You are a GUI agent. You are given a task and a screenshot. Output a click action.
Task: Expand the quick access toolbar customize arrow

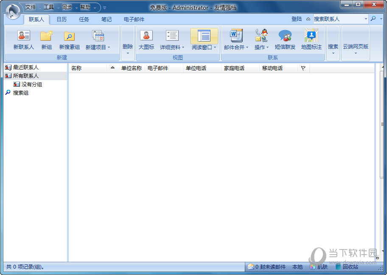click(x=105, y=8)
